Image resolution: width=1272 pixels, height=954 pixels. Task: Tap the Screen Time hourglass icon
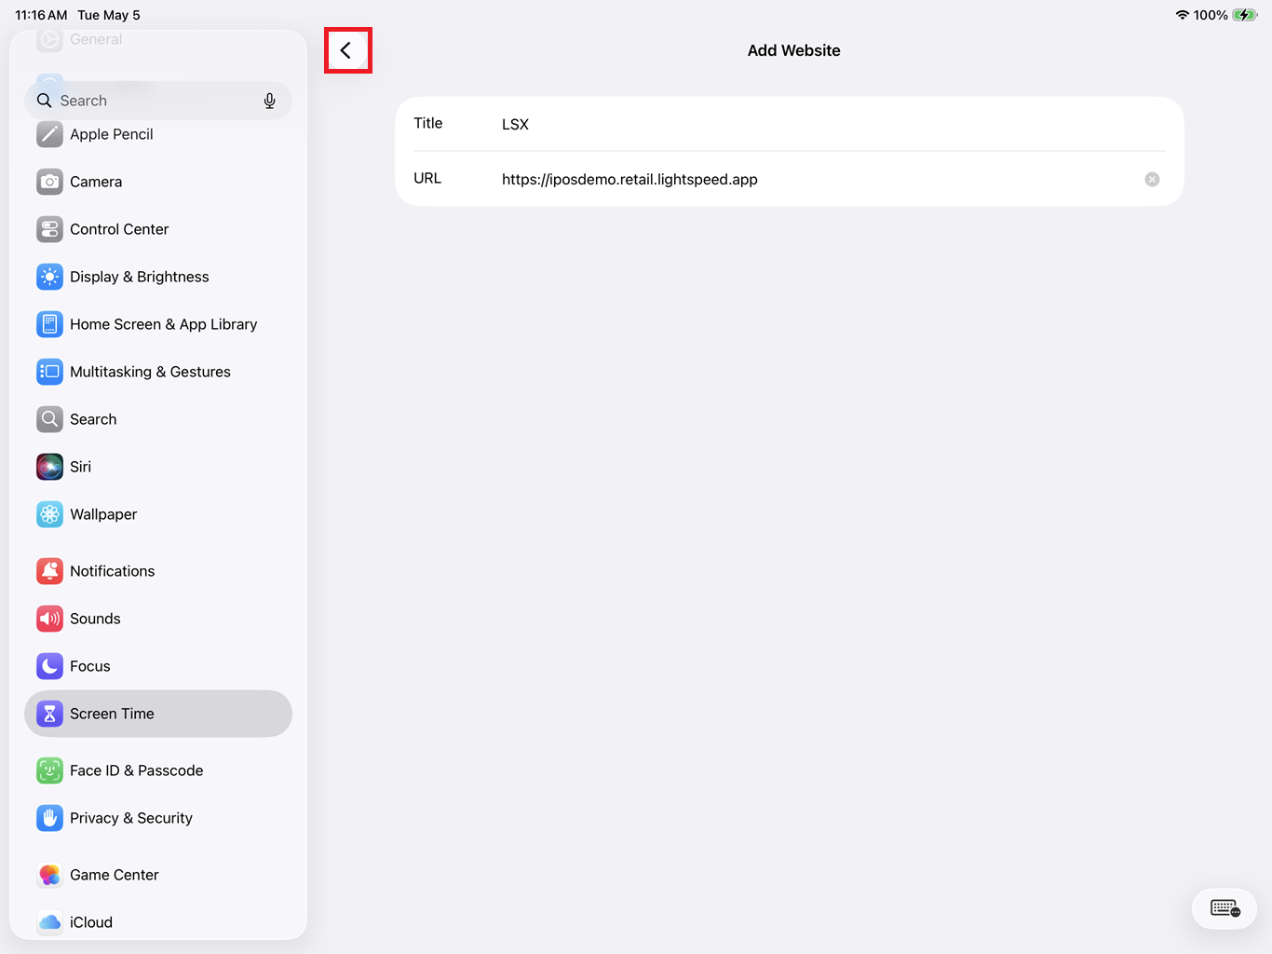pos(50,714)
